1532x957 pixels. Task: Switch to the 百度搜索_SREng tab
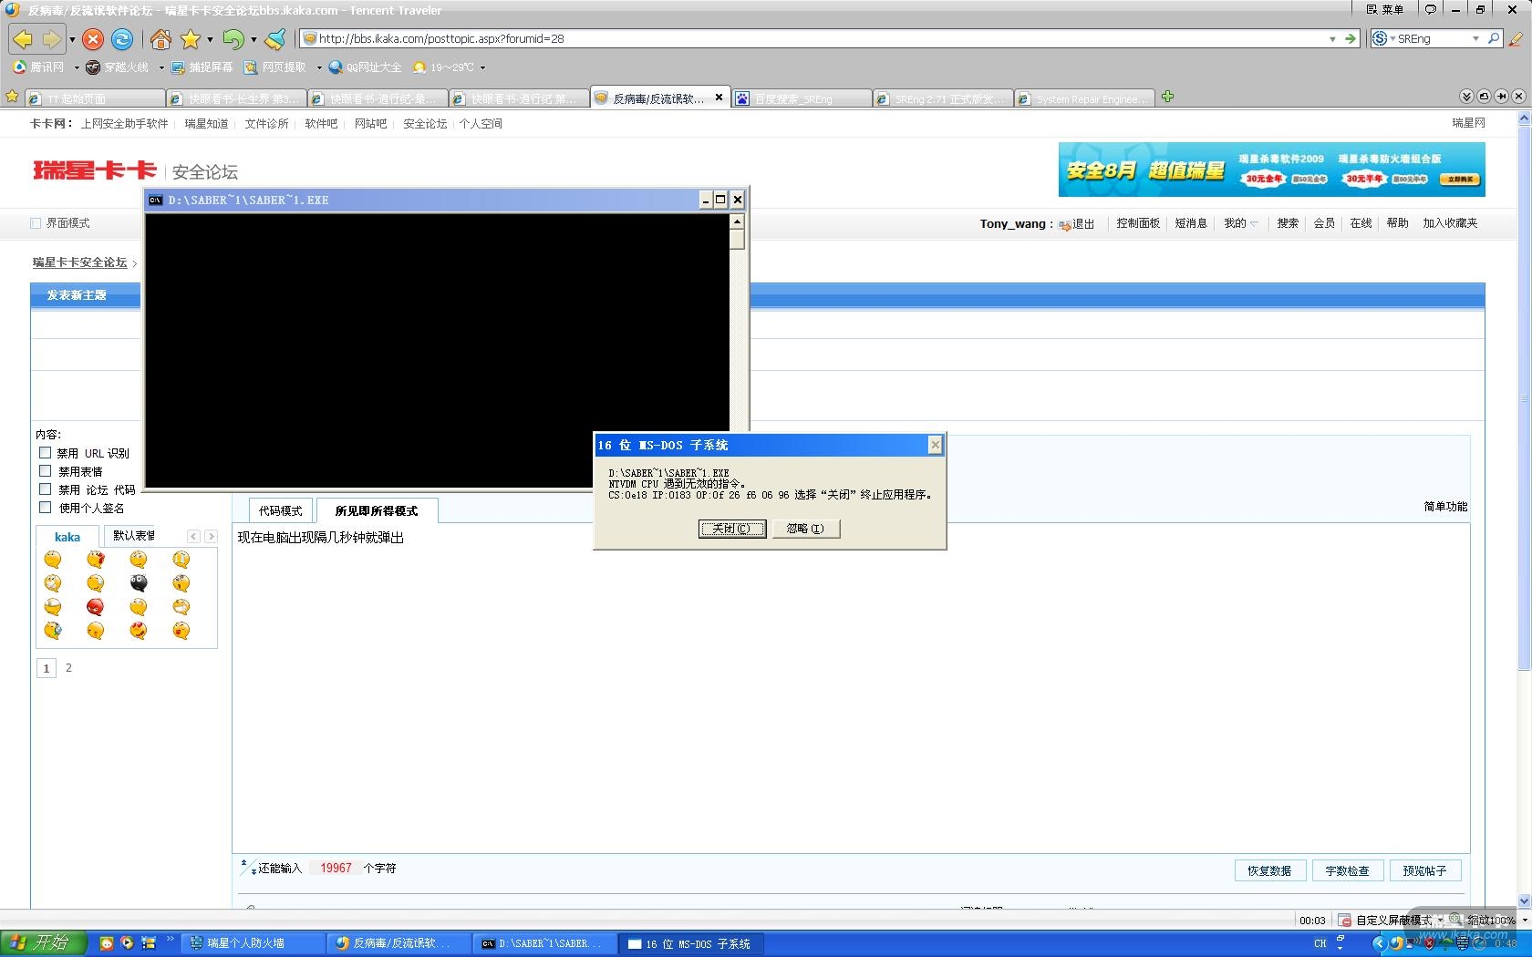pyautogui.click(x=802, y=98)
